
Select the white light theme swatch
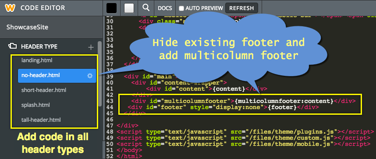[129, 8]
